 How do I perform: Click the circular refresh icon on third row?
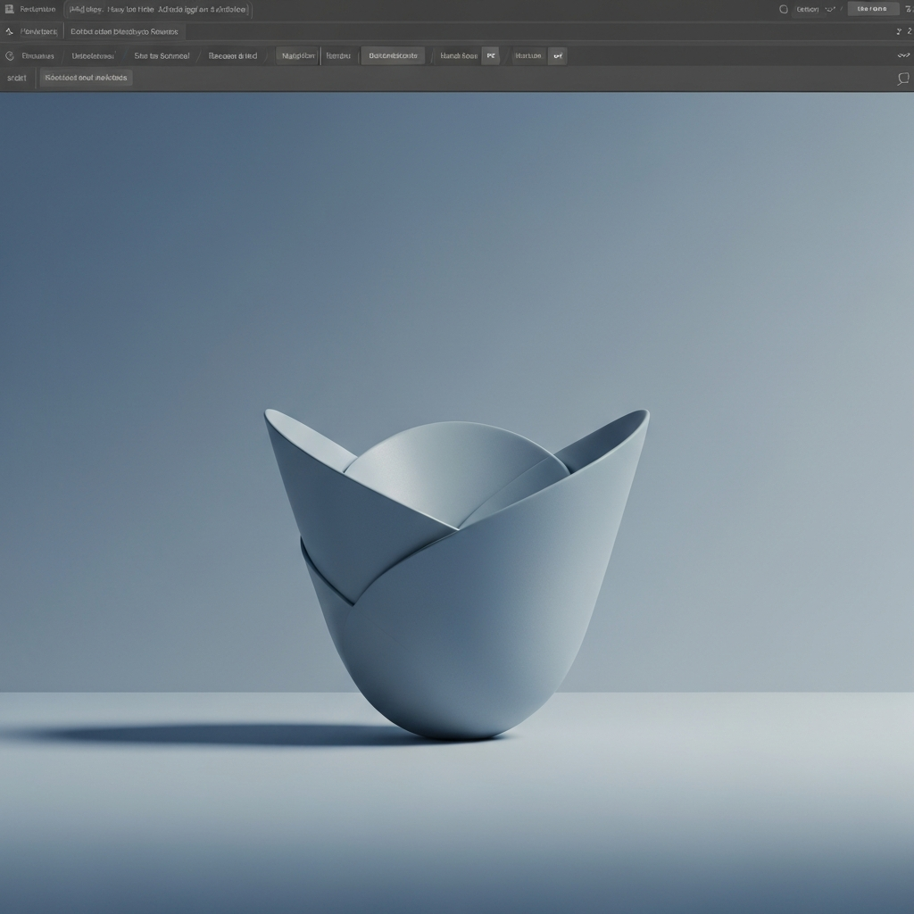click(9, 56)
